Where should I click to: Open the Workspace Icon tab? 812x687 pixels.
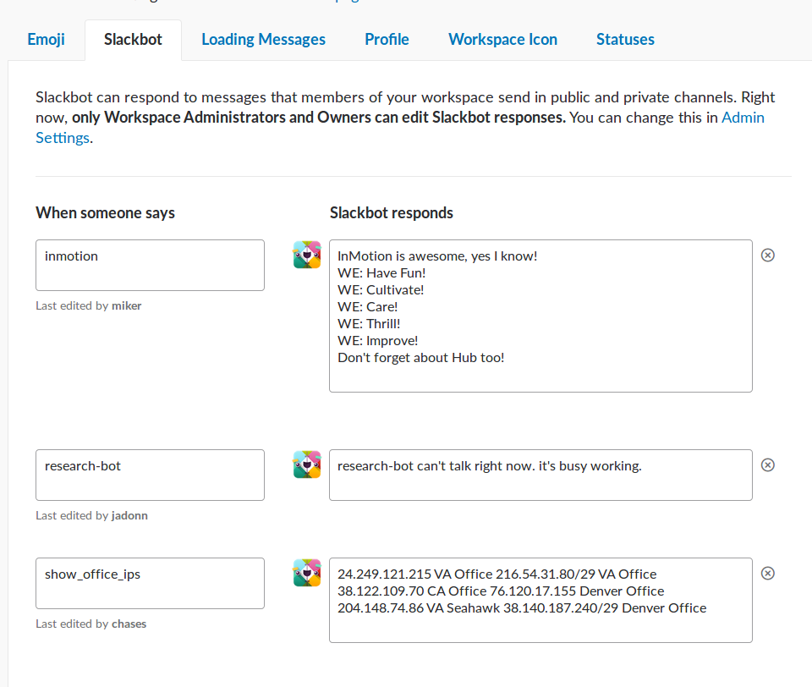[502, 40]
